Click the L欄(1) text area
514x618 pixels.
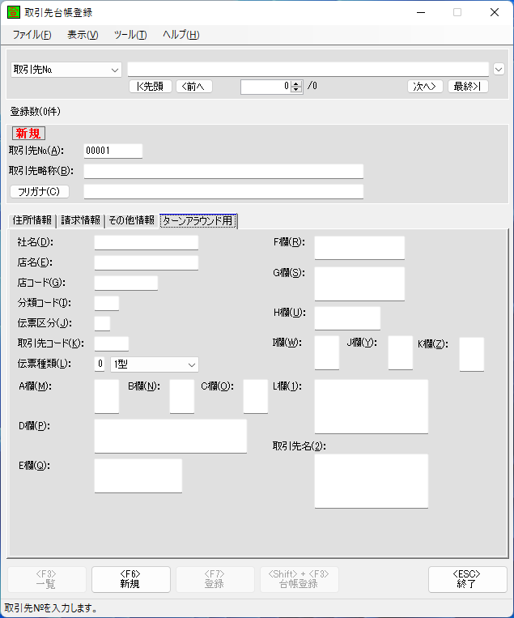(372, 407)
